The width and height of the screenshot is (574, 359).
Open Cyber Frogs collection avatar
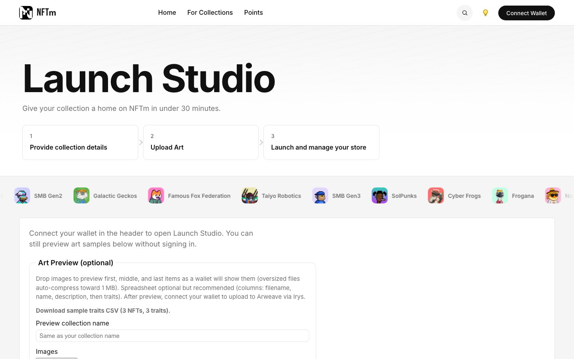(x=436, y=195)
